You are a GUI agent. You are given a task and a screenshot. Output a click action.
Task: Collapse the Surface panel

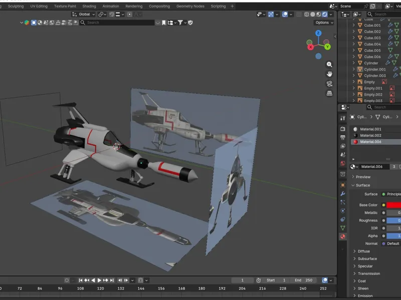pyautogui.click(x=353, y=185)
